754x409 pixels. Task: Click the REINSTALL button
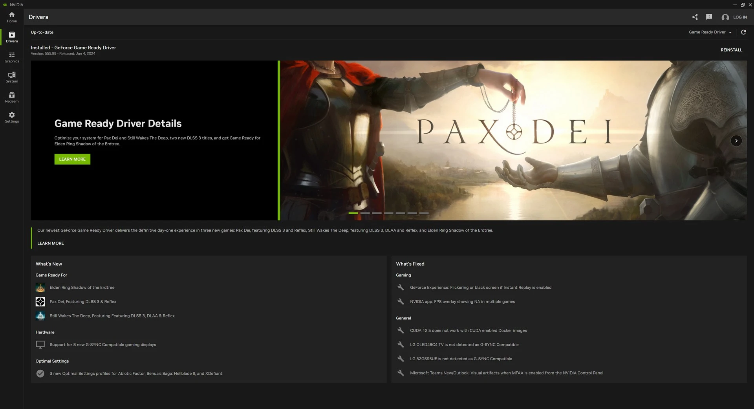pyautogui.click(x=731, y=50)
